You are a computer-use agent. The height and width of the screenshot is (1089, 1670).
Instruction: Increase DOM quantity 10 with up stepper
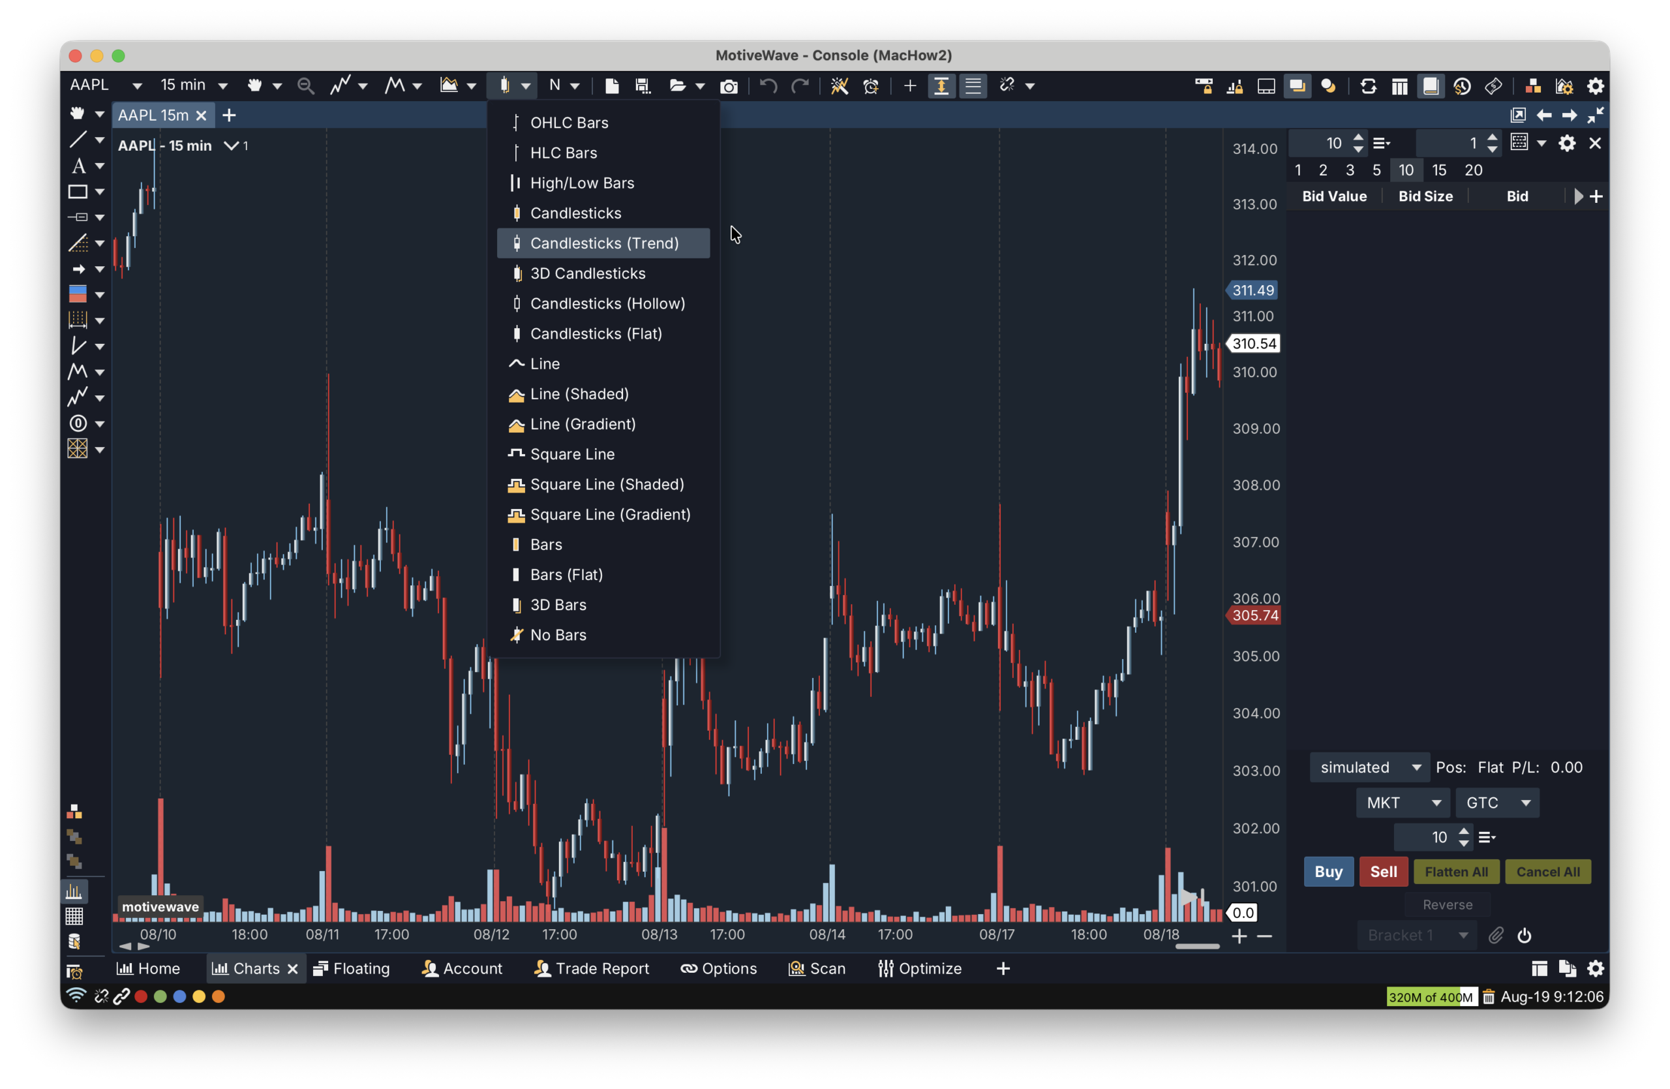click(x=1358, y=138)
